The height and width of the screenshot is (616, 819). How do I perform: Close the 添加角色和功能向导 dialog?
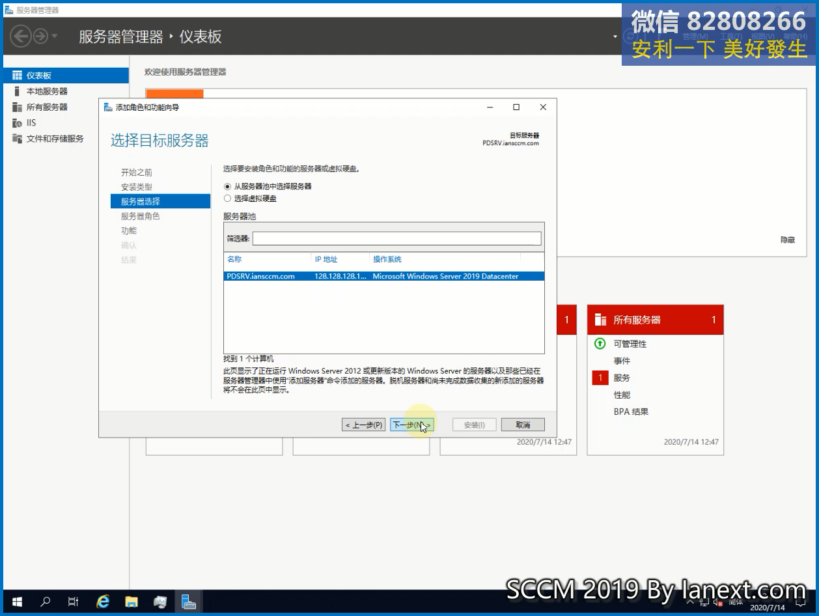(543, 107)
